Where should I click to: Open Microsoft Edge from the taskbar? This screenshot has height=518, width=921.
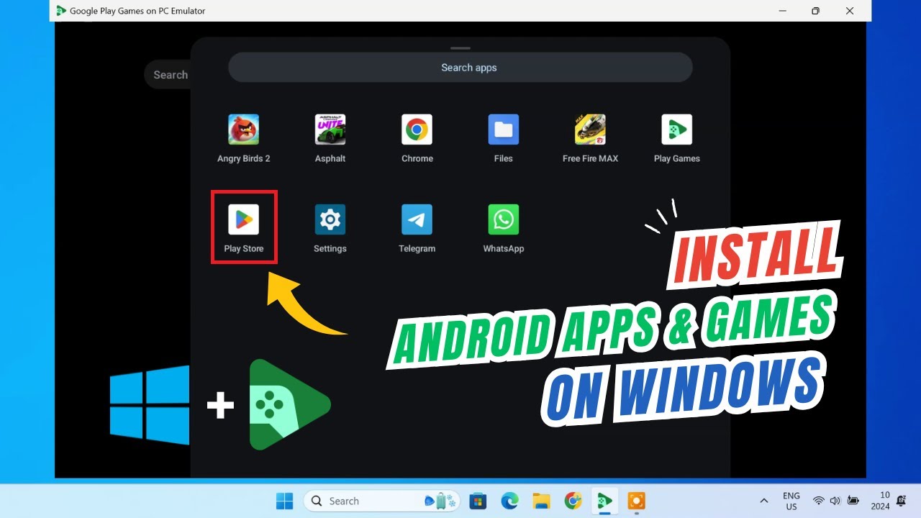[509, 501]
